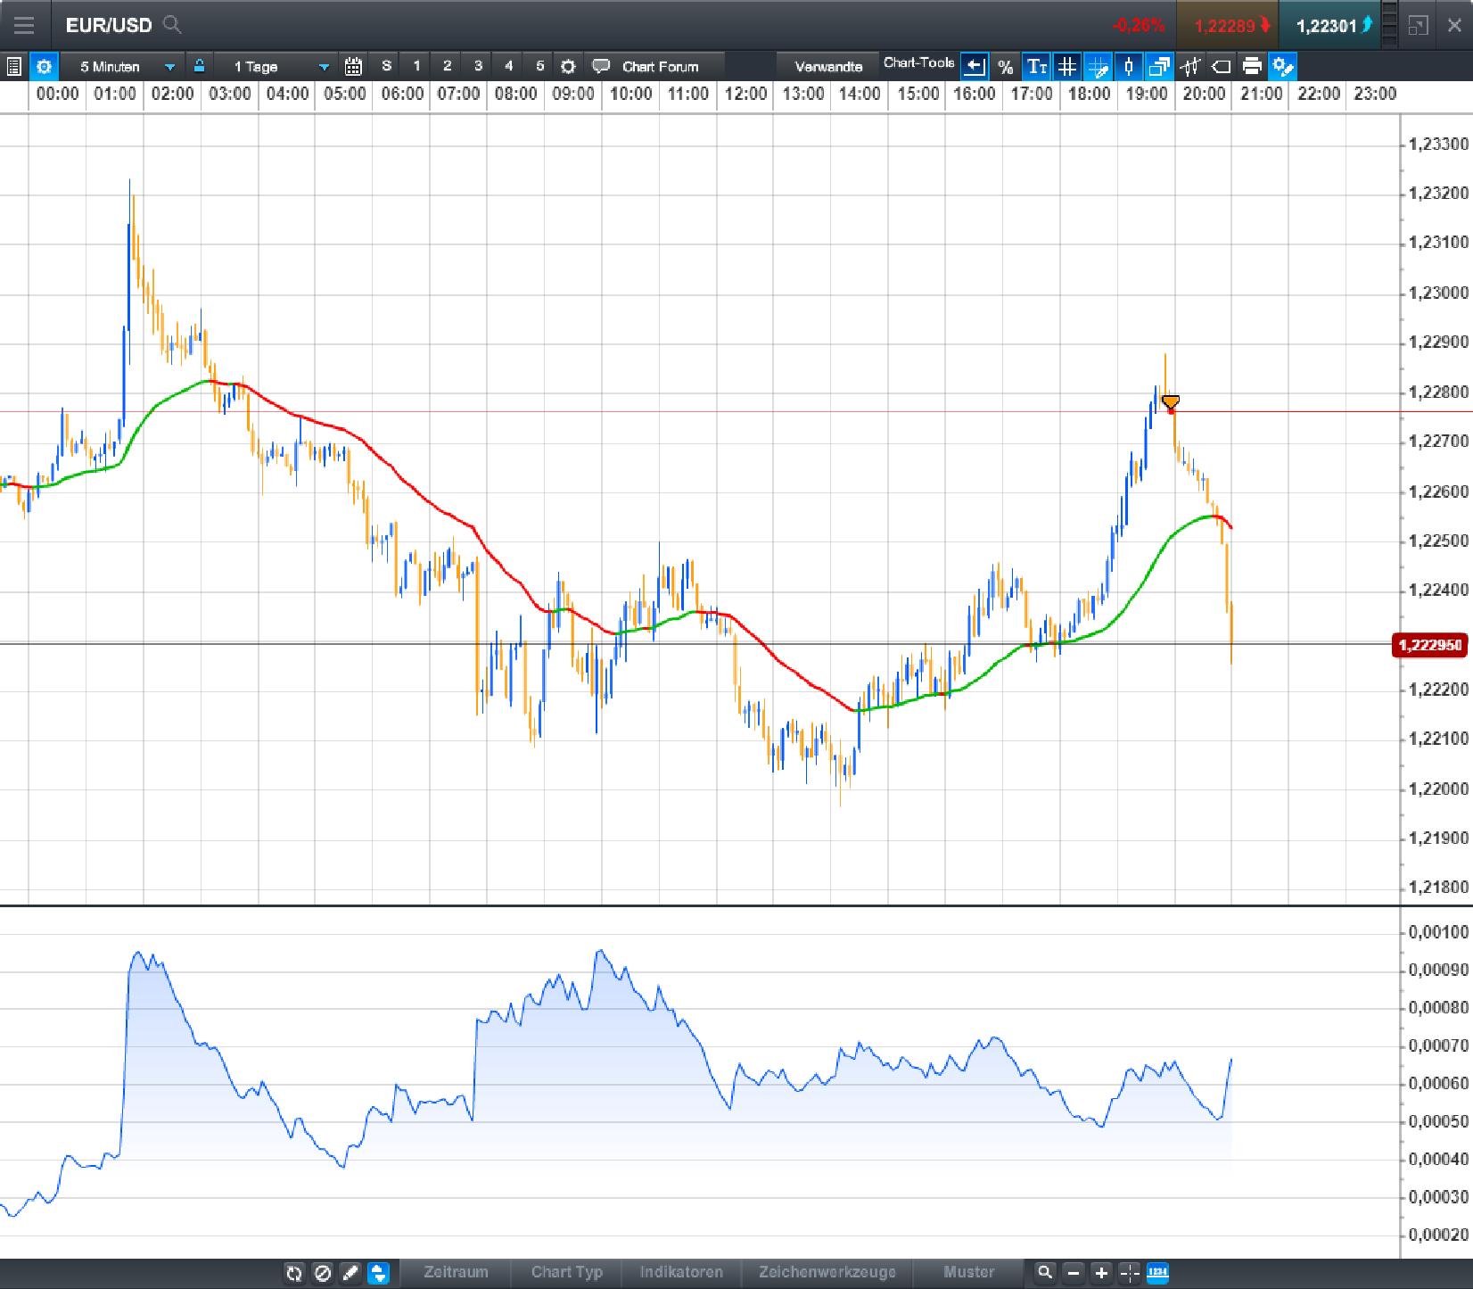1473x1289 pixels.
Task: Open the print chart icon
Action: pyautogui.click(x=1253, y=66)
